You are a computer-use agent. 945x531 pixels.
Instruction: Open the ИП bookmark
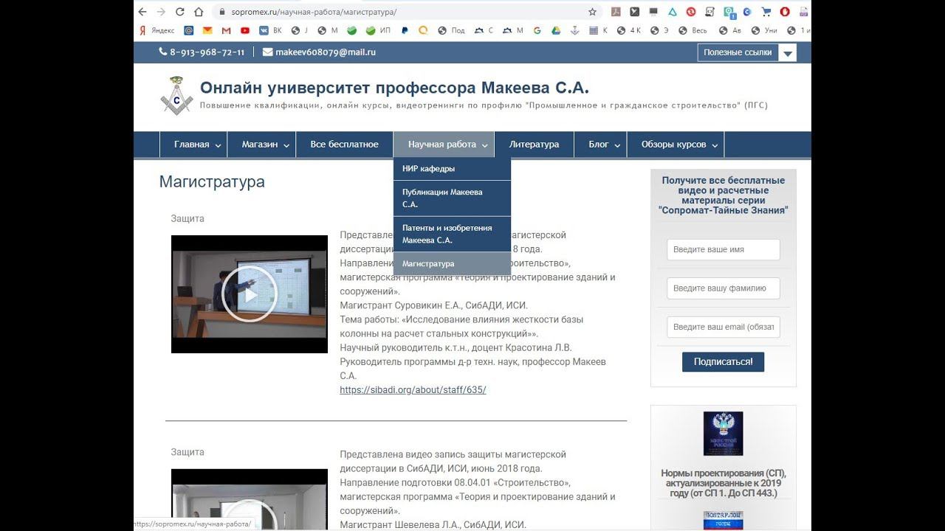pyautogui.click(x=378, y=30)
